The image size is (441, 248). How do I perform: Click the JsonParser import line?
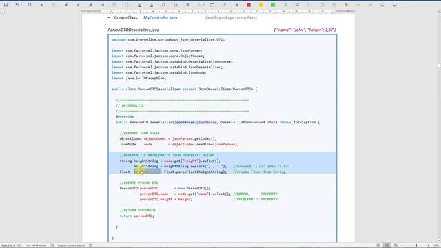(x=157, y=50)
